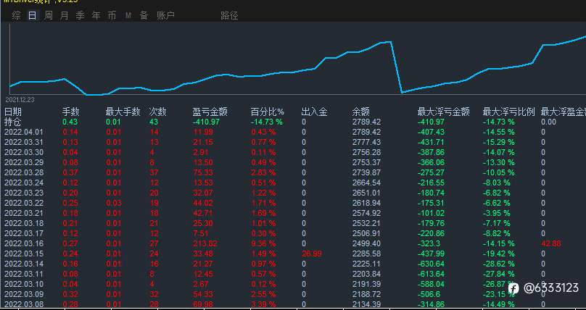
Task: Click the M tab
Action: 128,15
